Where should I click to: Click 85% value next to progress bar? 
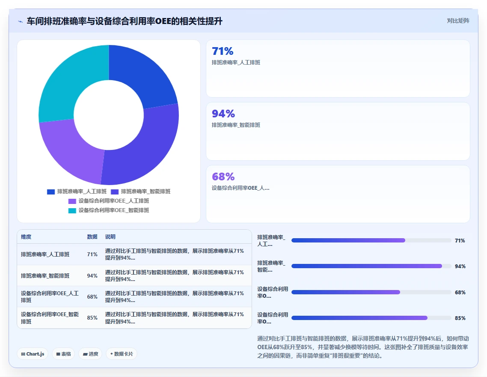tap(460, 318)
